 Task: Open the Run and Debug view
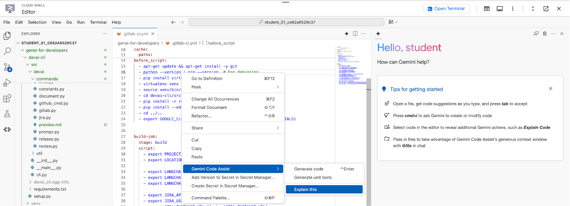tap(7, 83)
